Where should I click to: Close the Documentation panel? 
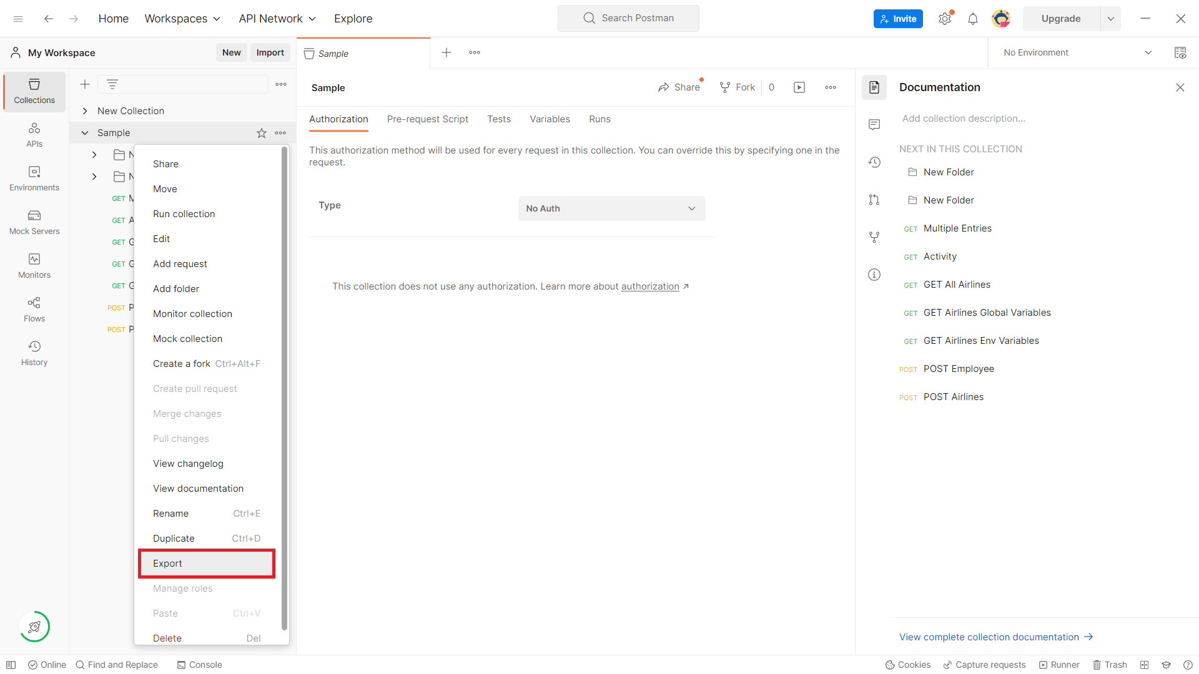1180,87
